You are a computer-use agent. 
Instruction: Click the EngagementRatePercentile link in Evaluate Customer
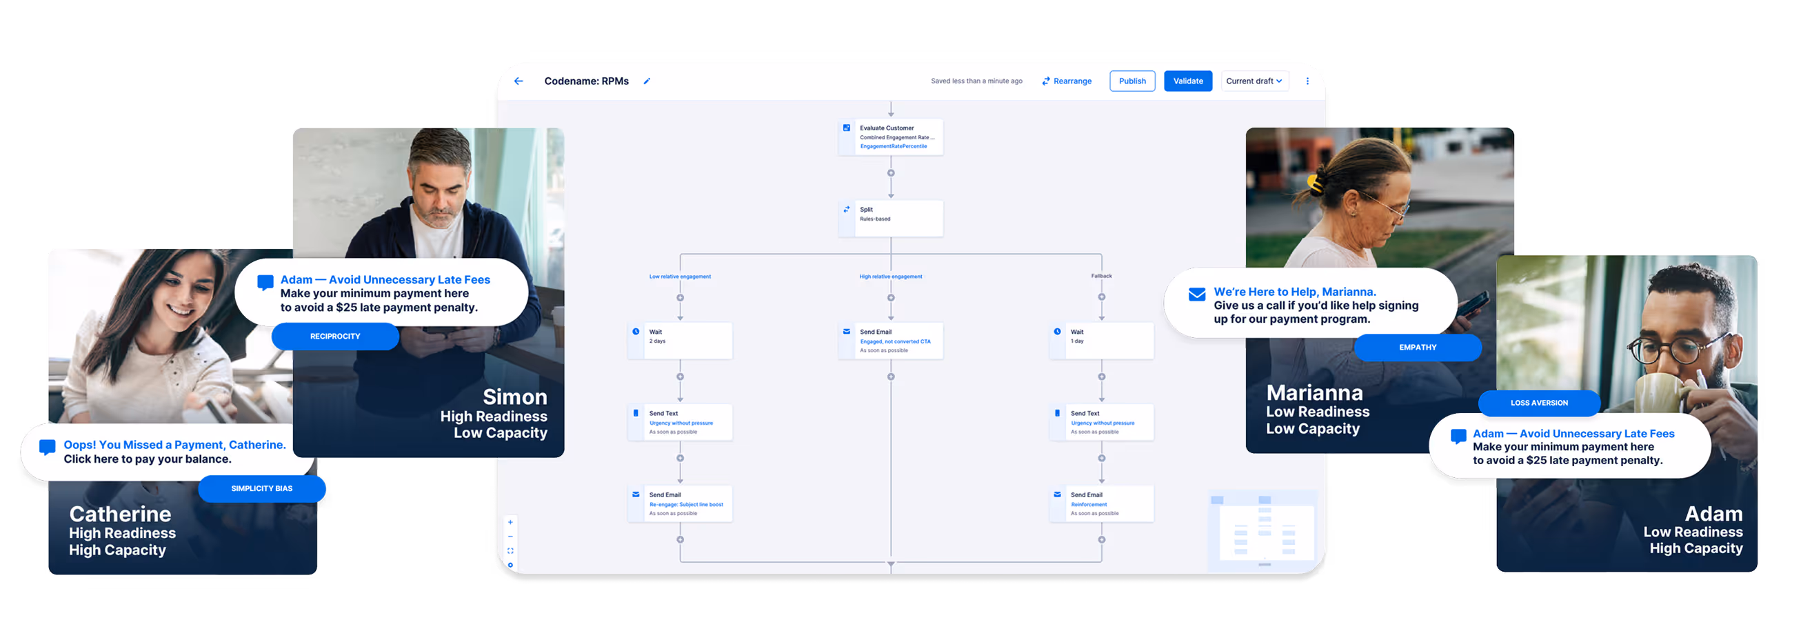pyautogui.click(x=894, y=146)
